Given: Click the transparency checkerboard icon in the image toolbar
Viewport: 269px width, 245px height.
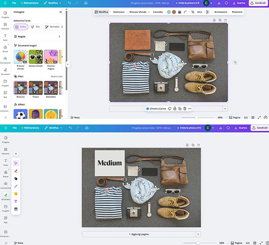Looking at the screenshot, I should (208, 12).
